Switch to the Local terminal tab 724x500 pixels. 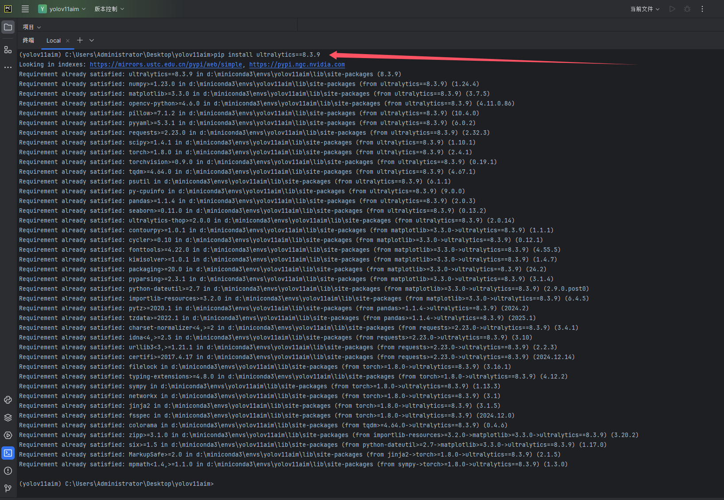pos(54,40)
